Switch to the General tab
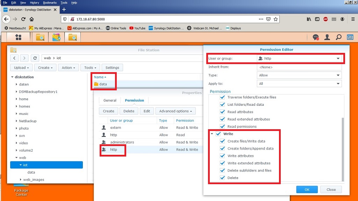 point(110,100)
